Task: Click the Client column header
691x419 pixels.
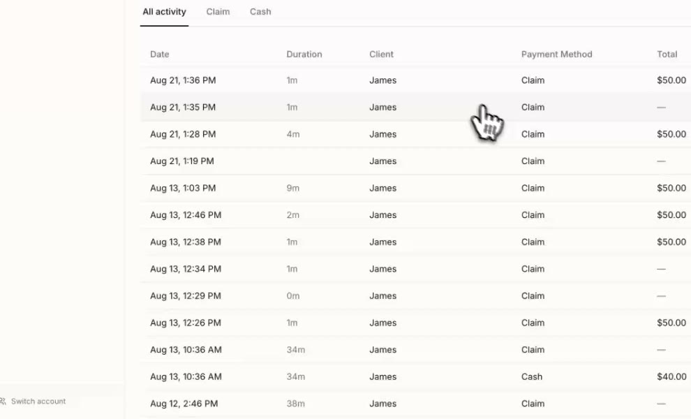Action: [381, 54]
